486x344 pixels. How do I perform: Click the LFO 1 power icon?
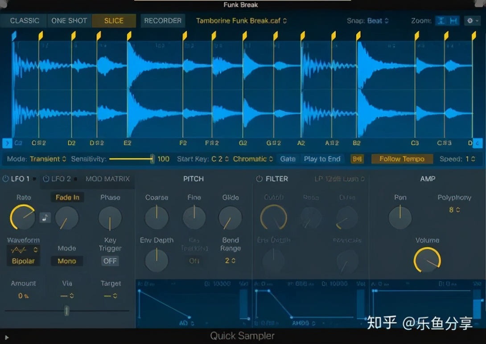pos(6,179)
